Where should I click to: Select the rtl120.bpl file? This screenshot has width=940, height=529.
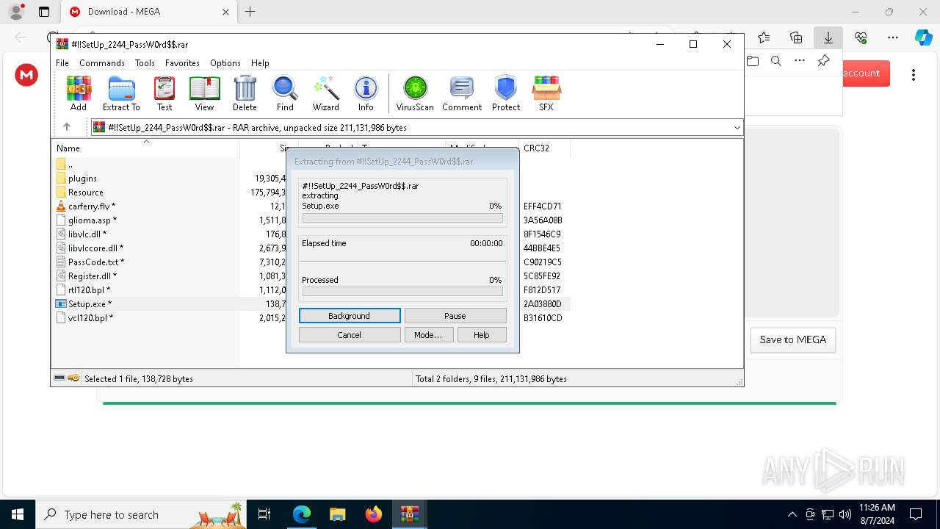pyautogui.click(x=89, y=290)
